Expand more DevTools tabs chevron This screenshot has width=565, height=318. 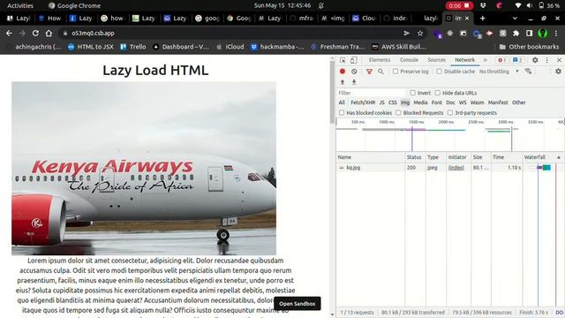click(486, 60)
